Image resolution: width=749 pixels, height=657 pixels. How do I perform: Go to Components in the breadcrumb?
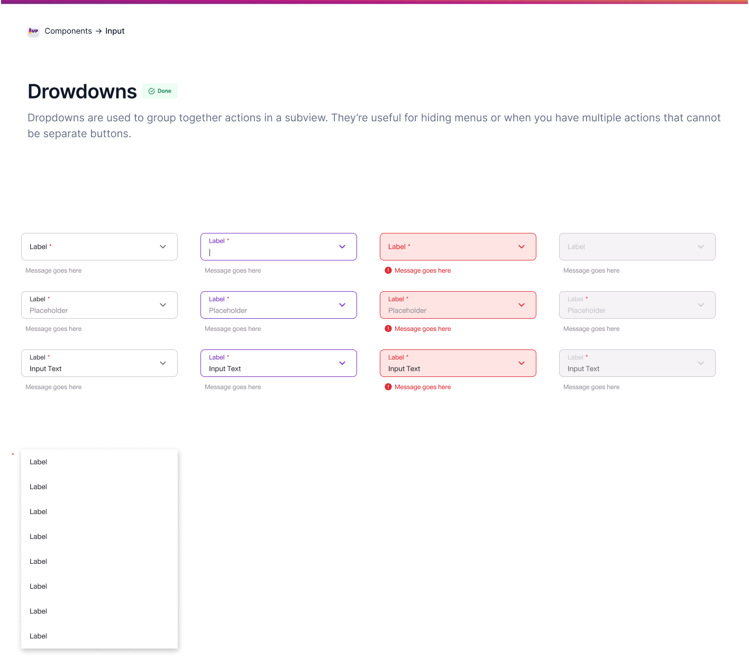coord(68,31)
